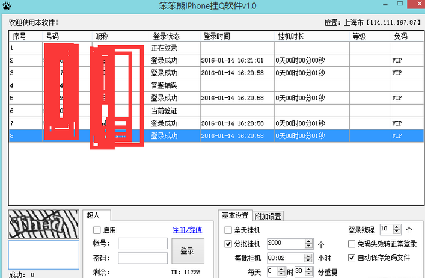
Task: Select the row showing 正在登录
Action: pyautogui.click(x=216, y=48)
